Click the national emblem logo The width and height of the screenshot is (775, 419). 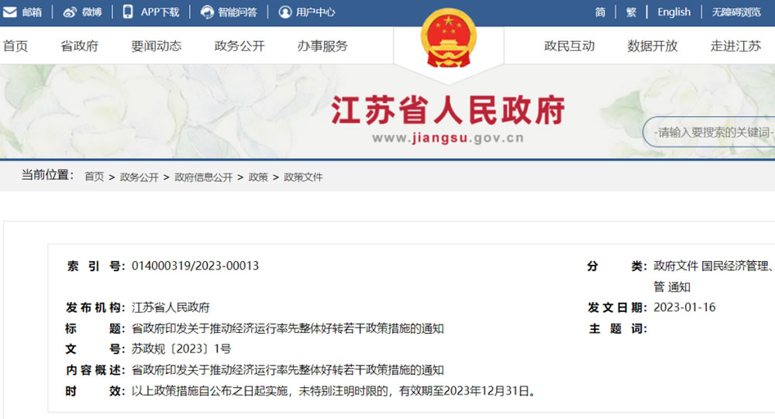[x=449, y=38]
